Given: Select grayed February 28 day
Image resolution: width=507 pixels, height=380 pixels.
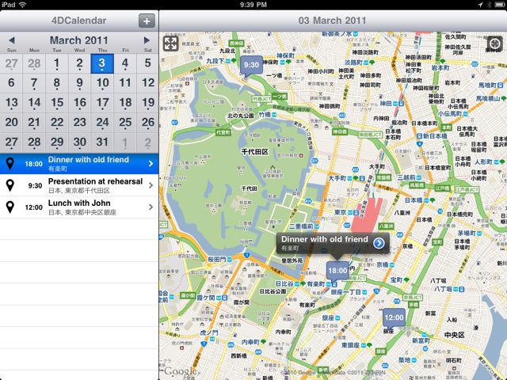Looking at the screenshot, I should (34, 63).
